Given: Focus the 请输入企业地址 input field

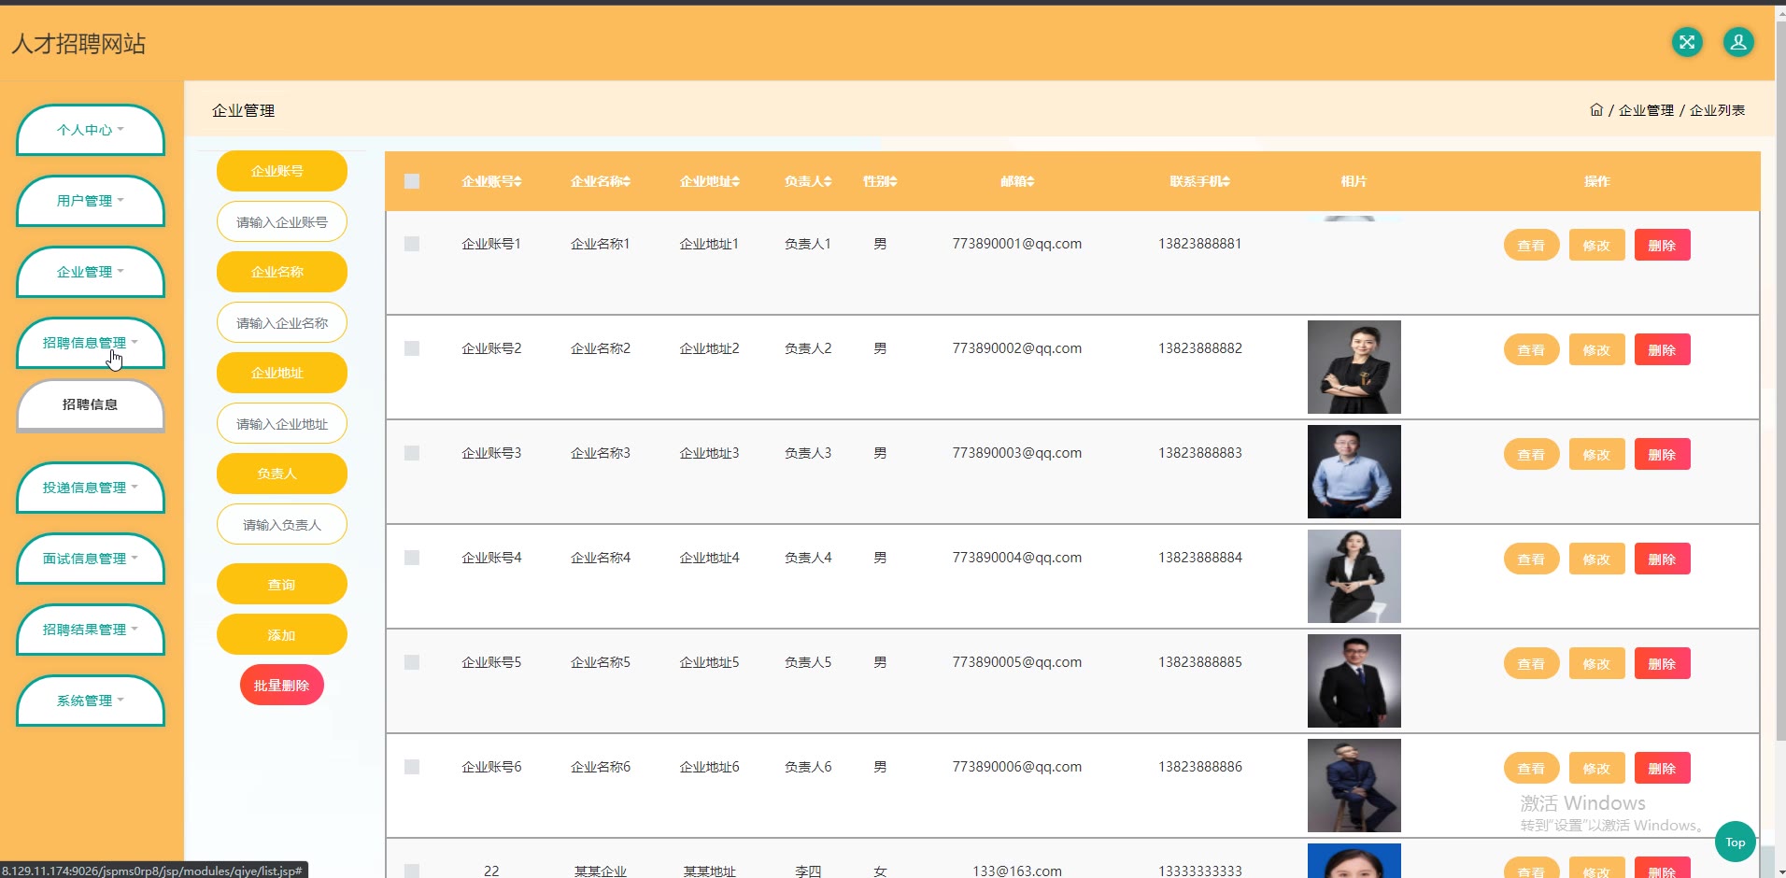Looking at the screenshot, I should [282, 423].
